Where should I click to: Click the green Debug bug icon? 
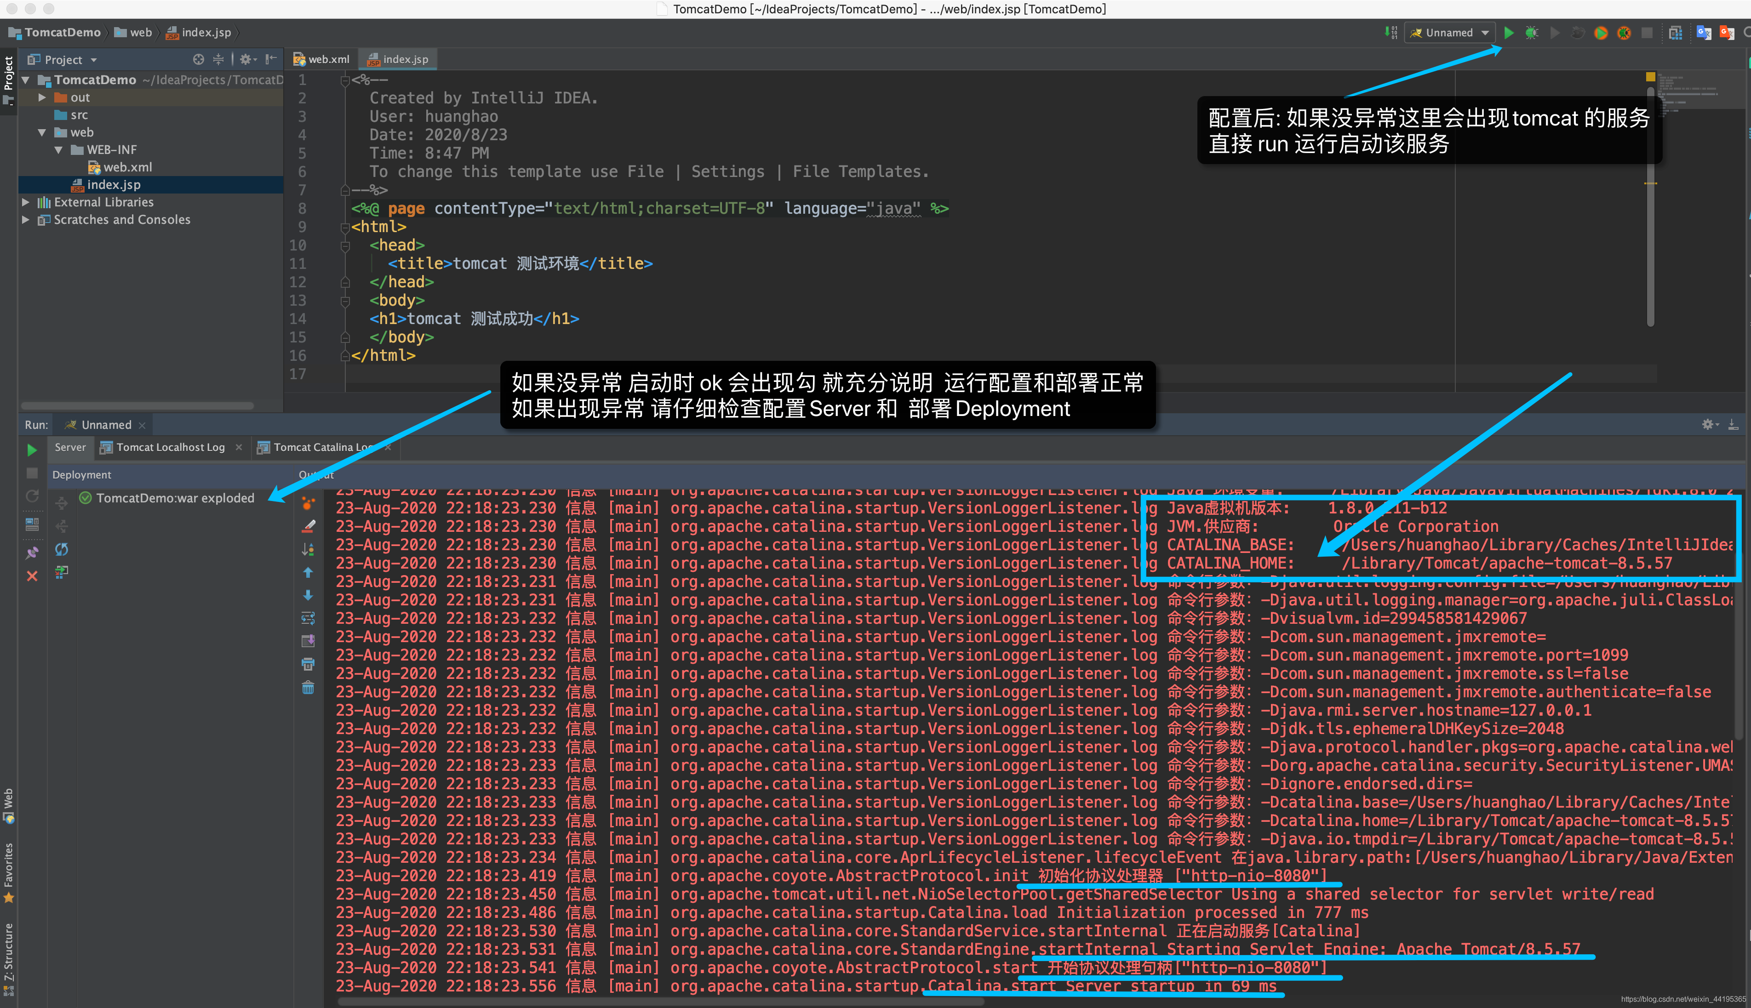(1532, 33)
